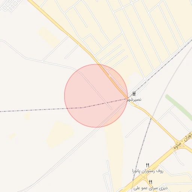The width and height of the screenshot is (192, 192).
Task: Click the fork-and-knife icon above روف رستوران پانورا
Action: (148, 165)
